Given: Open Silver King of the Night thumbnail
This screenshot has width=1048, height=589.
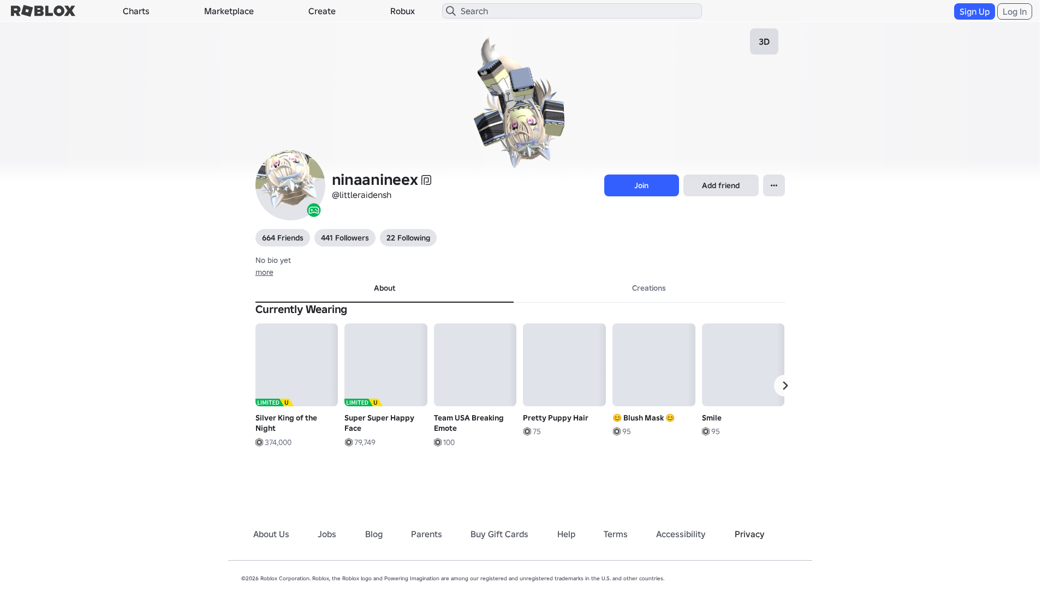Looking at the screenshot, I should point(297,365).
